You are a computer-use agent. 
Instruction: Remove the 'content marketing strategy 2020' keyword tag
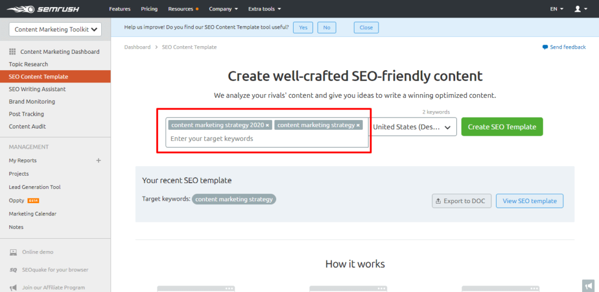tap(267, 125)
